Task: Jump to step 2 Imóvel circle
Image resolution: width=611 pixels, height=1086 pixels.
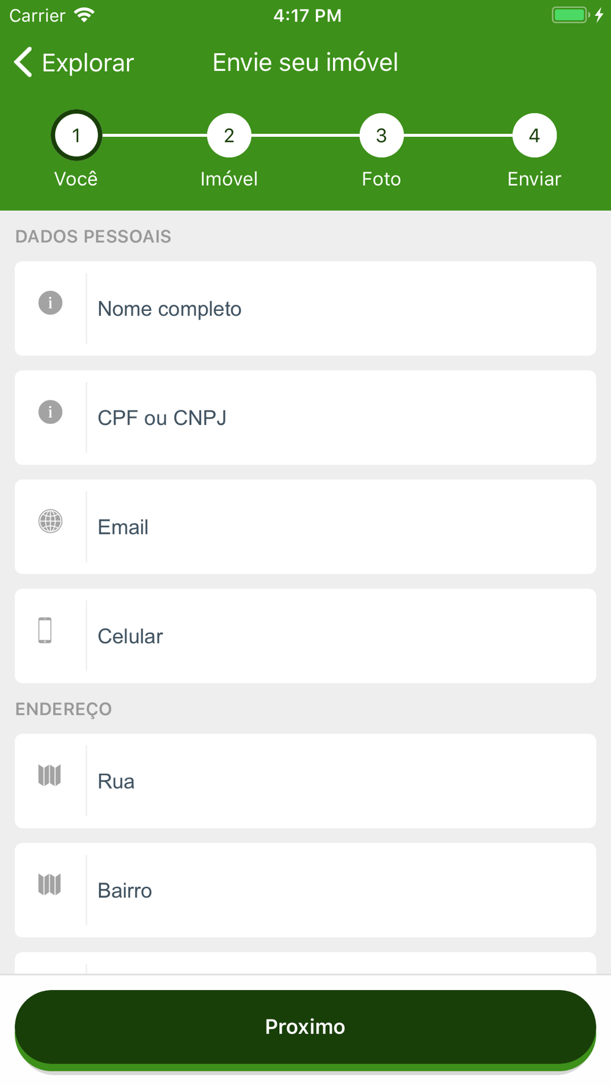Action: pos(229,136)
